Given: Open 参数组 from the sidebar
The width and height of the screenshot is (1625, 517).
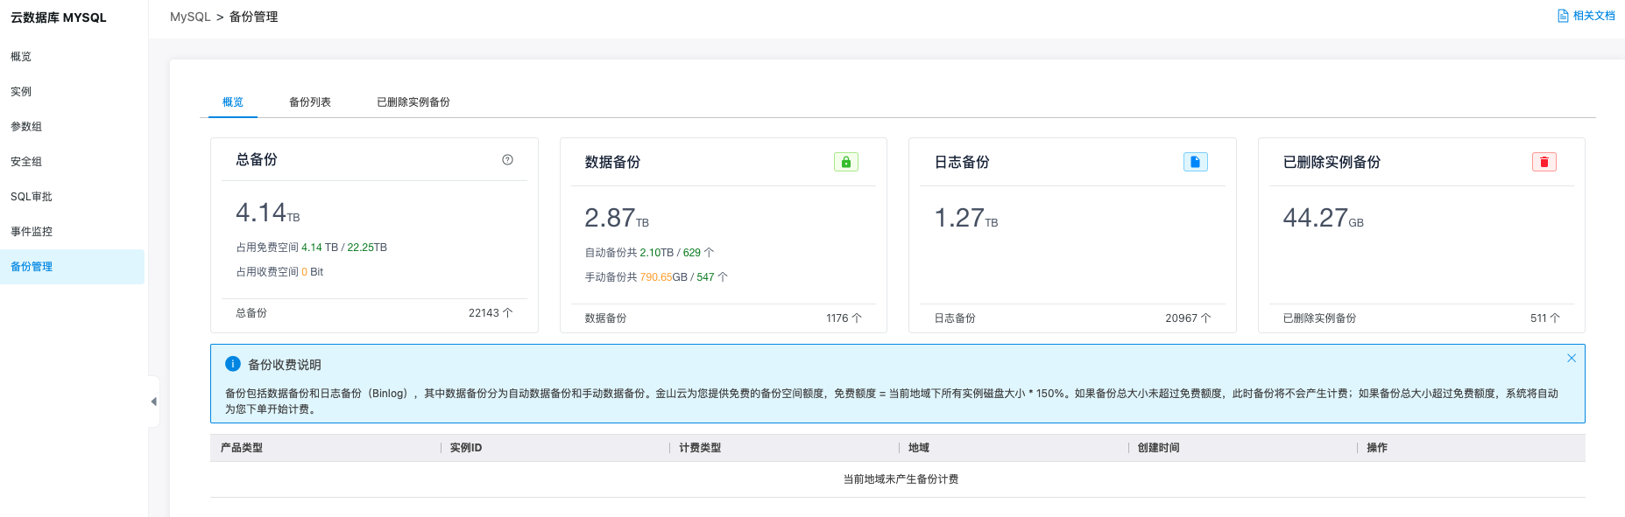Looking at the screenshot, I should click(x=26, y=127).
